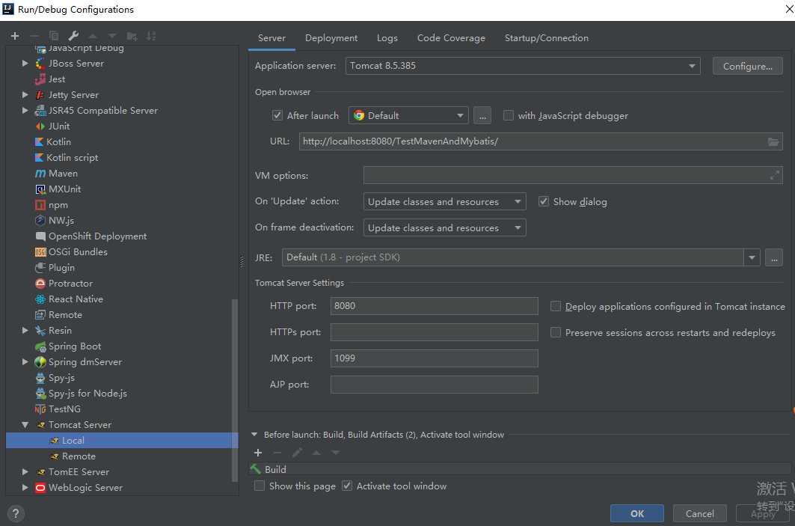Collapse the Tomcat Server tree node
The image size is (795, 526).
[25, 425]
